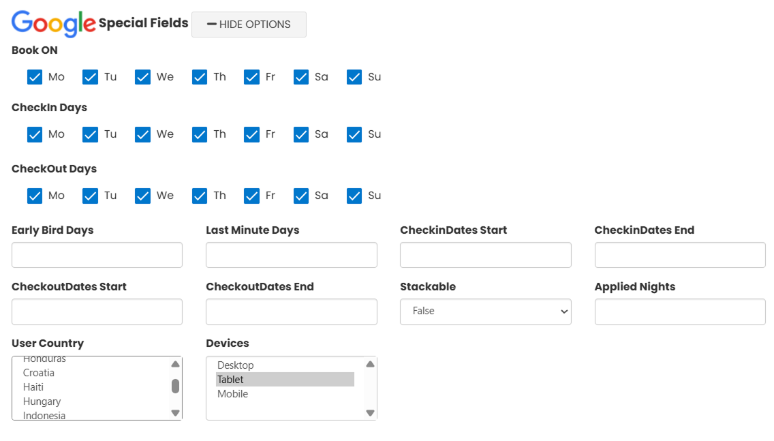Click the Applied Nights field
The height and width of the screenshot is (441, 774).
tap(679, 311)
